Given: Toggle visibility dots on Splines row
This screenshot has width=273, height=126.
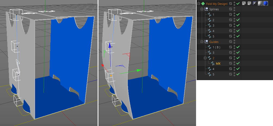Looking at the screenshot, I should [x=234, y=9].
